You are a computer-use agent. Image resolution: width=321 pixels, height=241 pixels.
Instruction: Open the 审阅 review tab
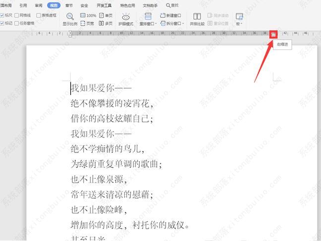(x=39, y=5)
